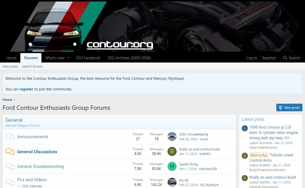Open the Announcements forum chat-bubble icon
The height and width of the screenshot is (188, 305).
click(x=10, y=137)
